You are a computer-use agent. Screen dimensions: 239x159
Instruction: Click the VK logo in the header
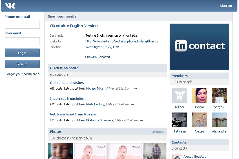[x=10, y=6]
